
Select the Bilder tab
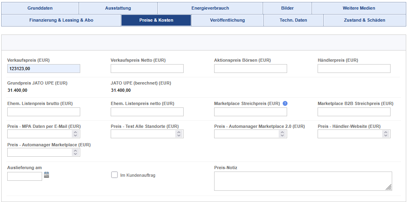288,8
